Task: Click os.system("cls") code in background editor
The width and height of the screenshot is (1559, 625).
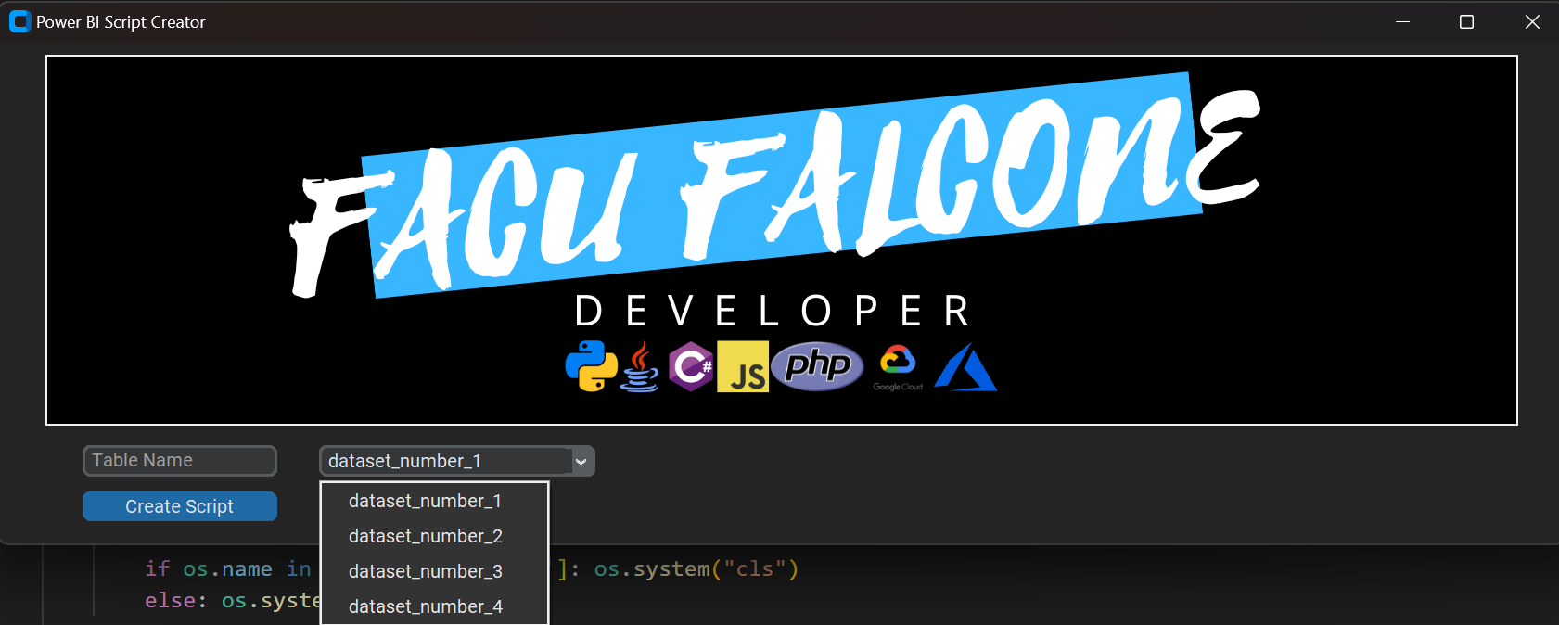Action: [696, 568]
